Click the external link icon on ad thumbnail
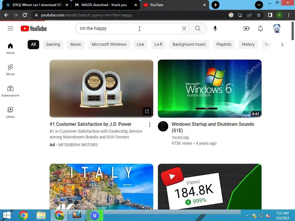The width and height of the screenshot is (295, 221). [x=147, y=111]
